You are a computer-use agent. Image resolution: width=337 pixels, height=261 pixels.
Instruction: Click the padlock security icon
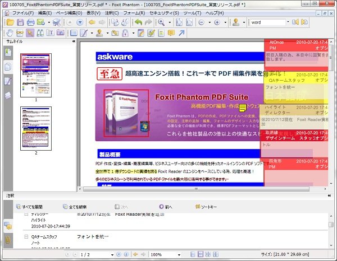tap(125, 33)
